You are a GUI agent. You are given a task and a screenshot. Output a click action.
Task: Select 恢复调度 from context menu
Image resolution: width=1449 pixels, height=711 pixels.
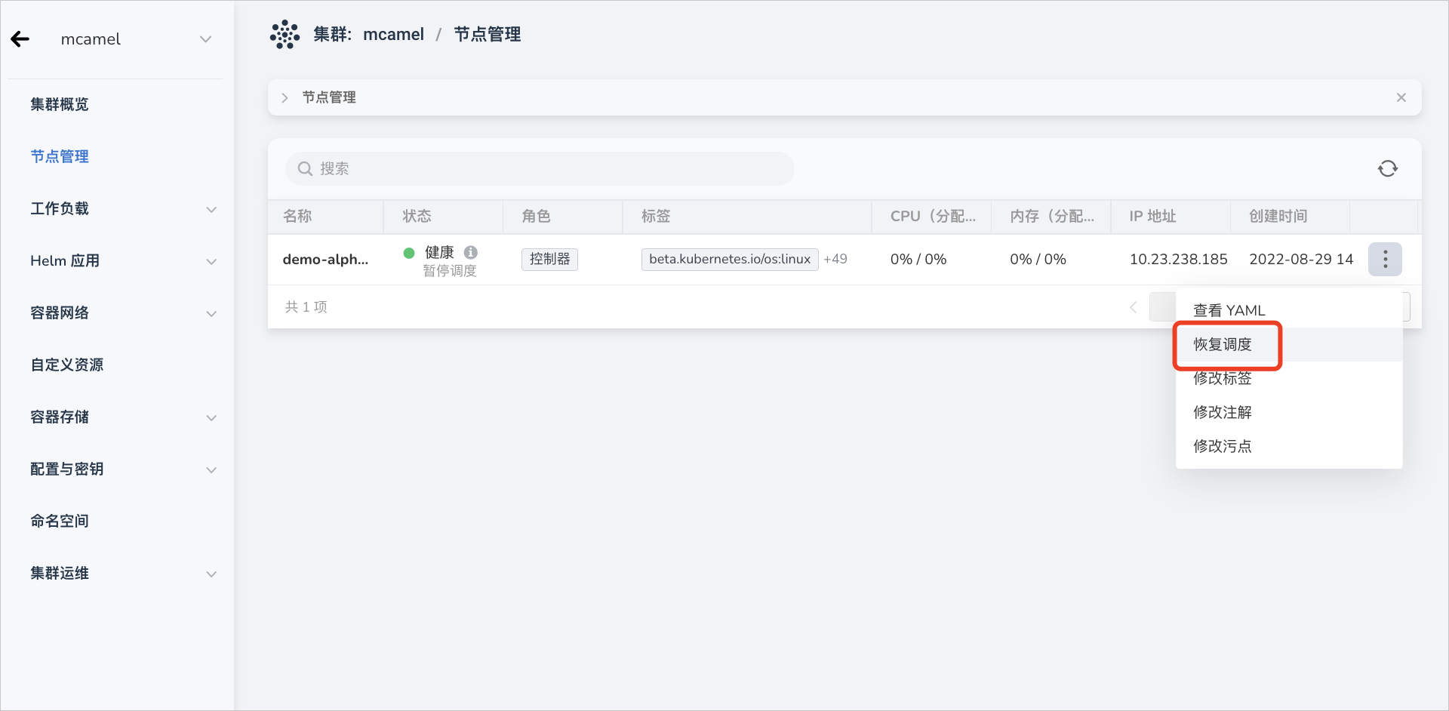[x=1289, y=344]
